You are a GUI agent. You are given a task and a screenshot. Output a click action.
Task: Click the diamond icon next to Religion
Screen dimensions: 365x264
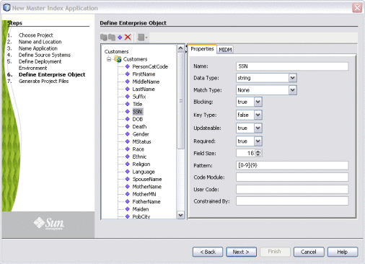[x=128, y=164]
